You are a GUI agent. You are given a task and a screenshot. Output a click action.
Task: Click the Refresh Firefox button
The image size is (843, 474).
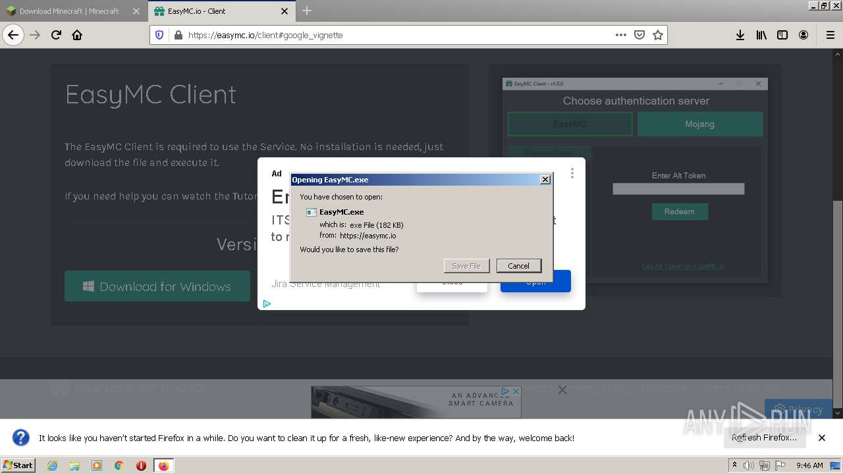pos(764,438)
